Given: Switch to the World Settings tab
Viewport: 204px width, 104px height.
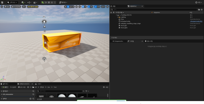Looking at the screenshot, I should click(x=149, y=41).
